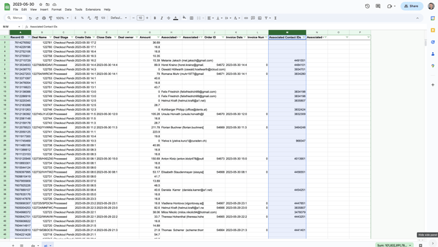Open the File menu

tap(16, 10)
